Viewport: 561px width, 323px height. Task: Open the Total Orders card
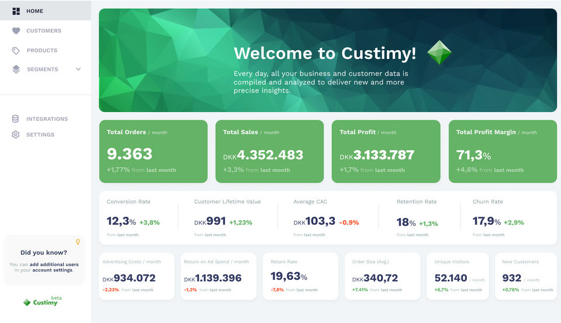click(x=154, y=151)
